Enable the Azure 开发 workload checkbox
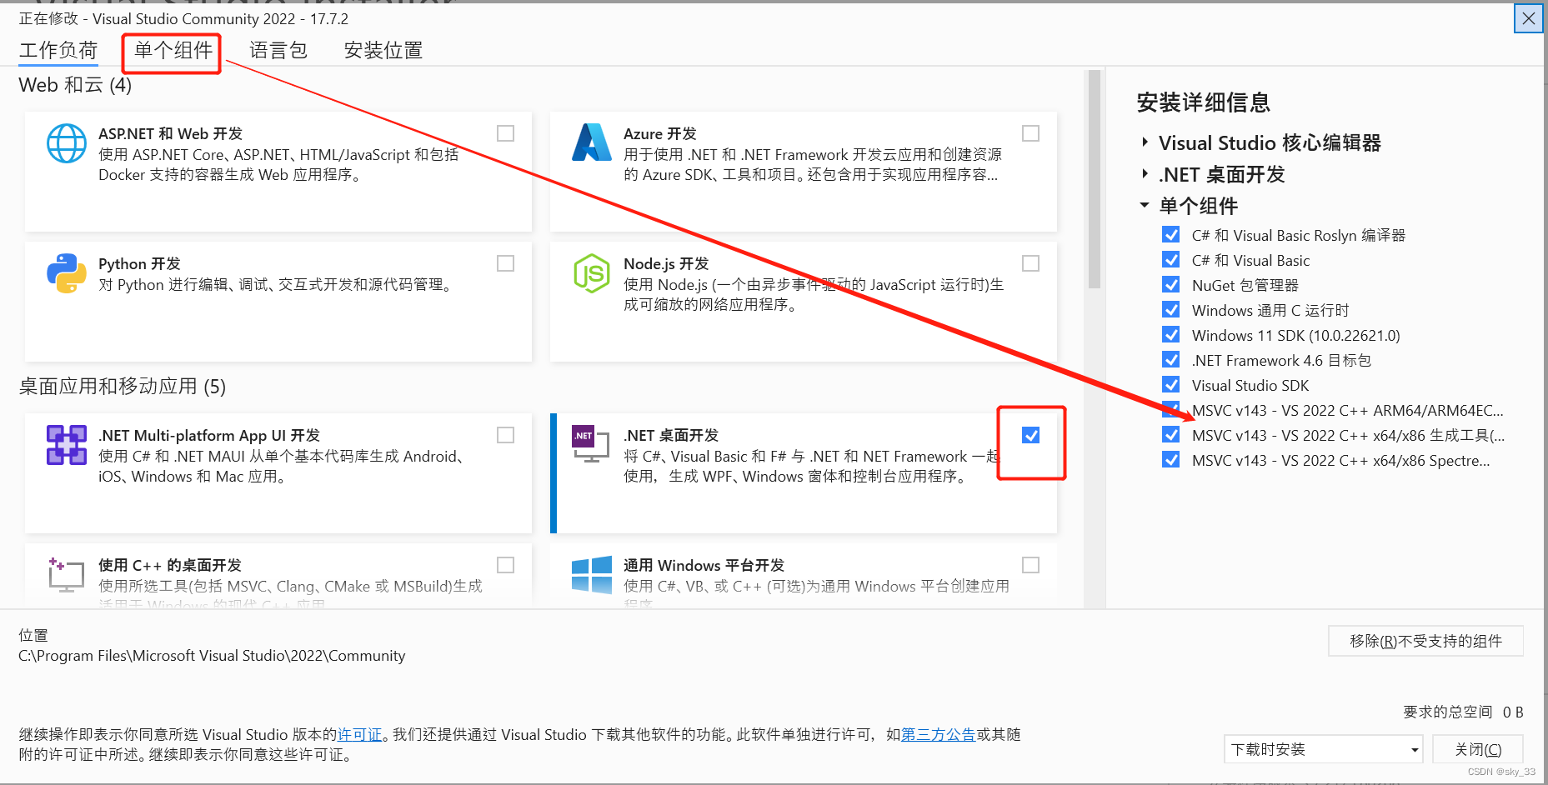 point(1030,132)
